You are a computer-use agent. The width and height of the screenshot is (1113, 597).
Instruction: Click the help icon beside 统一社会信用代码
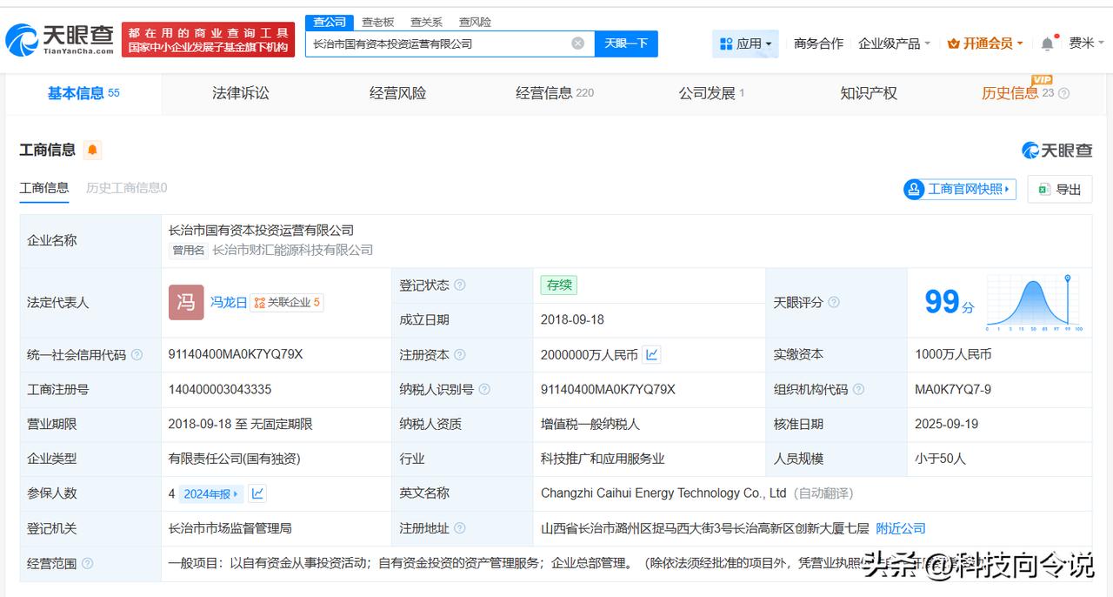pos(137,355)
